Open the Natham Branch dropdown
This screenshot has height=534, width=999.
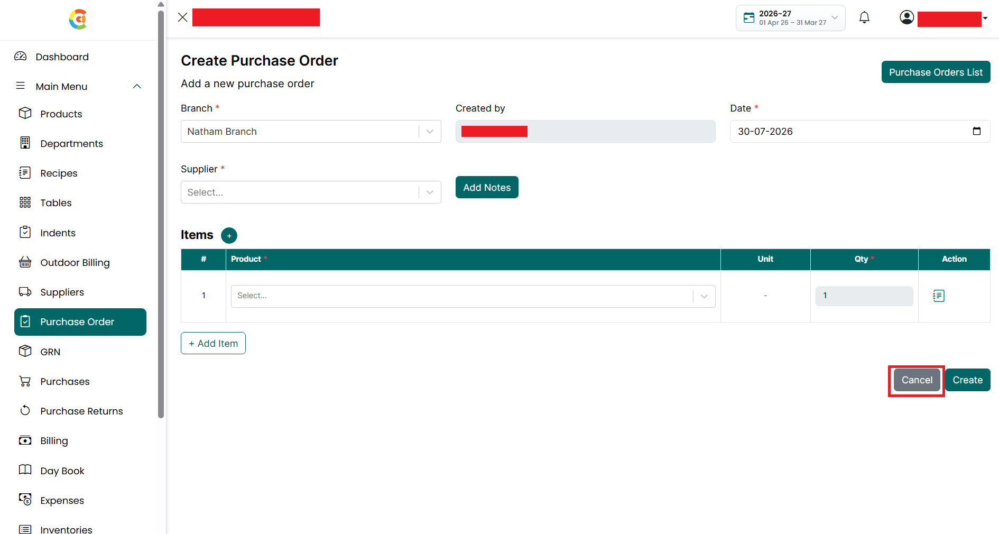[311, 131]
